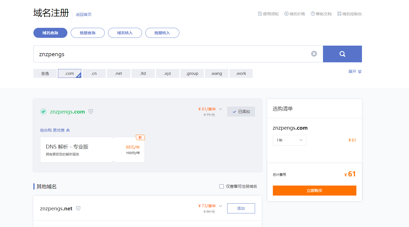Go back via 返回首页 link
The height and width of the screenshot is (227, 409).
click(84, 14)
